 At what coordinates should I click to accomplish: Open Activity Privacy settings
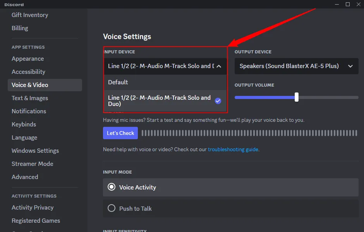33,208
